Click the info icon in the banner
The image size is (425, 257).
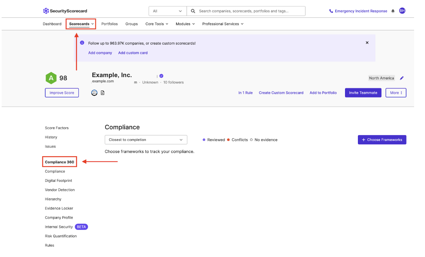point(82,43)
